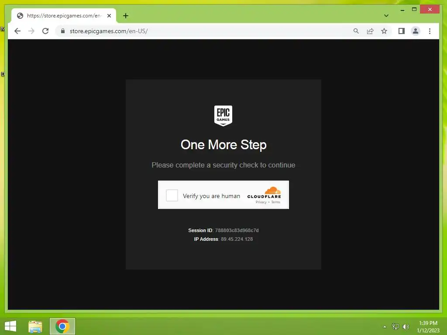Open network status tray icon
Image resolution: width=447 pixels, height=335 pixels.
pyautogui.click(x=395, y=326)
